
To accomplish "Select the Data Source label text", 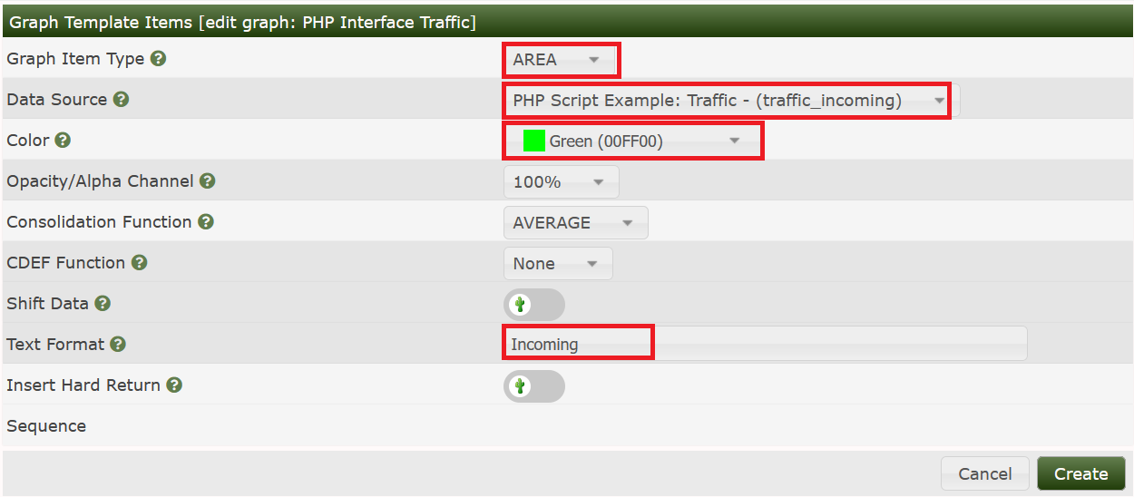I will (56, 100).
